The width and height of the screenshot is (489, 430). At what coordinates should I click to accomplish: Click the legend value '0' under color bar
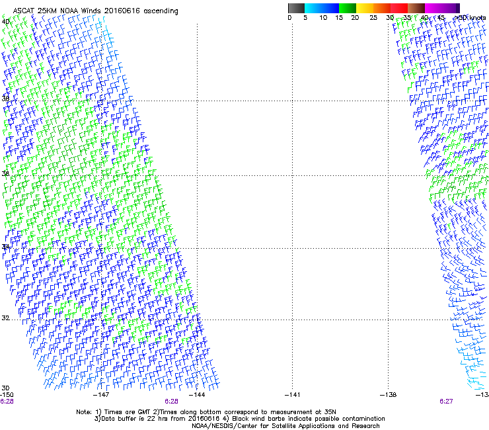pos(289,18)
